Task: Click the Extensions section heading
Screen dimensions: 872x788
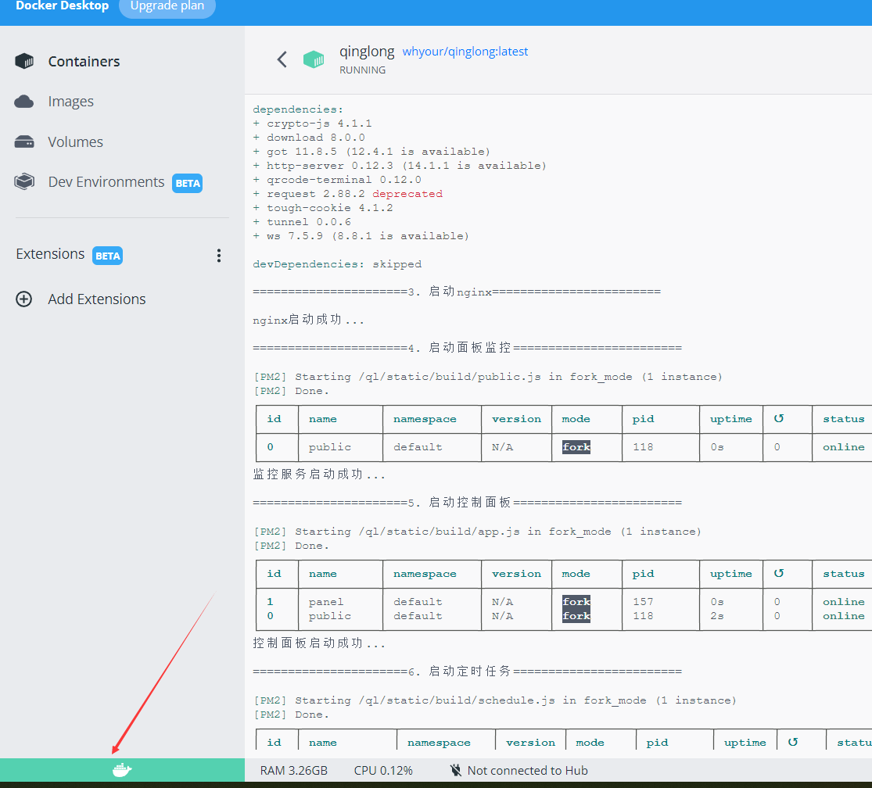Action: point(50,254)
